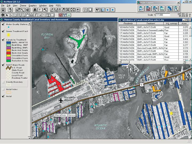The image size is (192, 144).
Task: Open the Query Builder hammer icon
Action: pyautogui.click(x=45, y=10)
